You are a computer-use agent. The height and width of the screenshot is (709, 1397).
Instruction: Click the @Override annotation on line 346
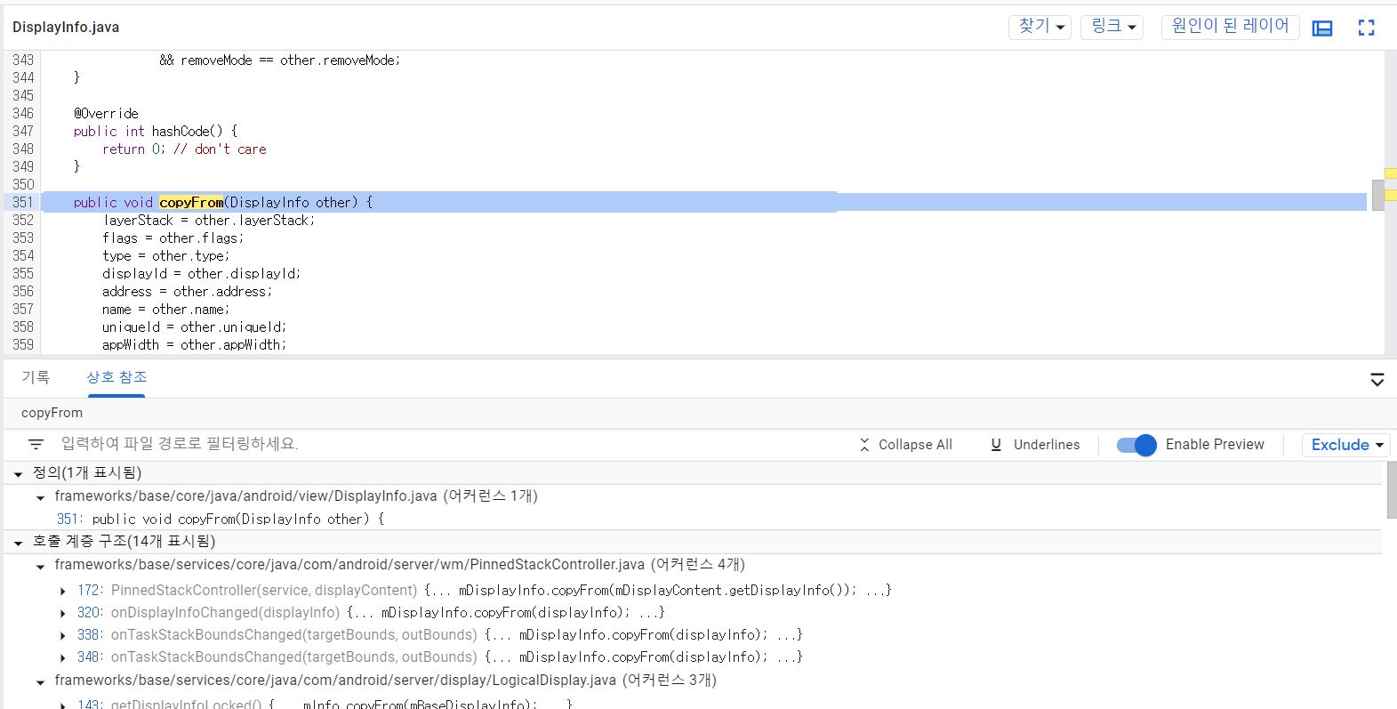point(106,114)
